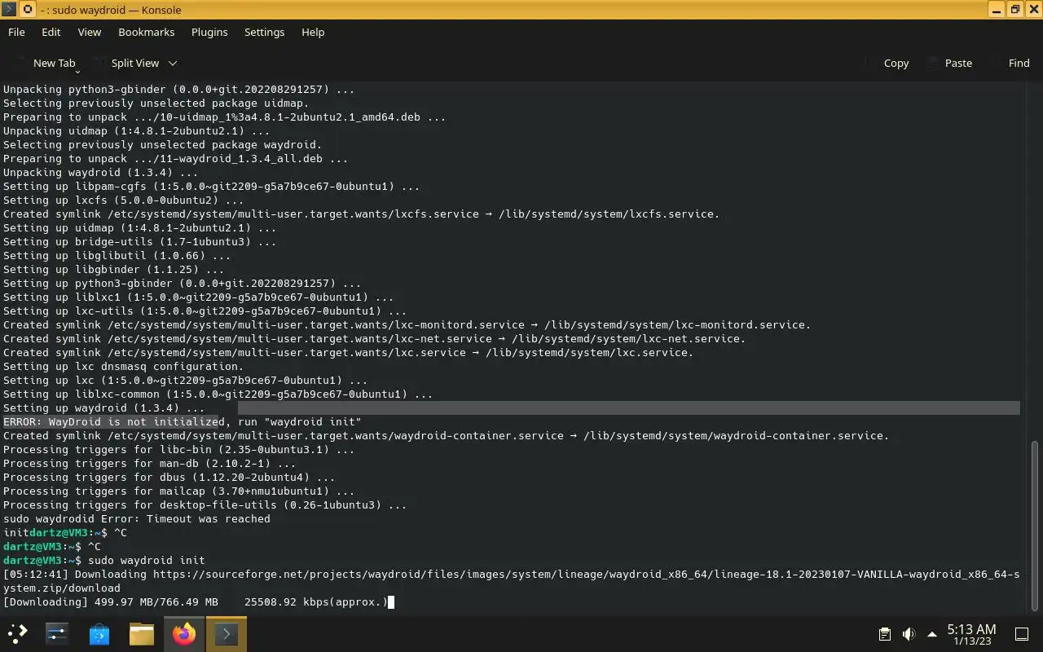
Task: Click the Copy toolbar button
Action: click(887, 63)
